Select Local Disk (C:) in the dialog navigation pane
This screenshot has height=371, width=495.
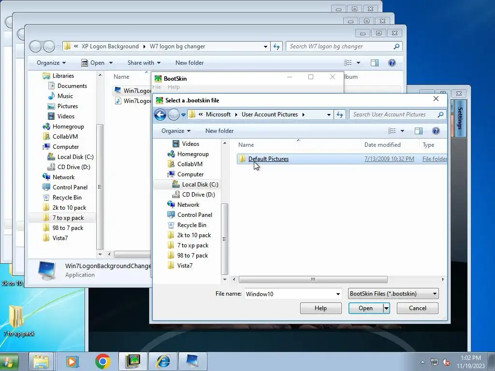click(x=200, y=184)
